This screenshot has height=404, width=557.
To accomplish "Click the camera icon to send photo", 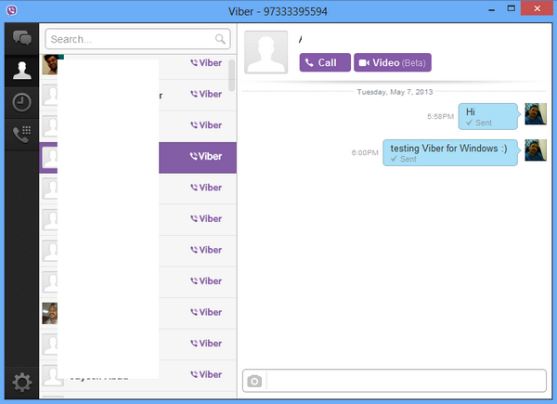I will click(254, 382).
